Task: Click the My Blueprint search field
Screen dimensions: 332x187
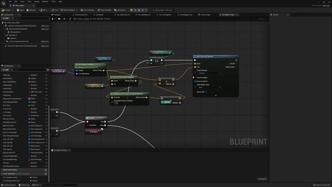Action: point(29,70)
